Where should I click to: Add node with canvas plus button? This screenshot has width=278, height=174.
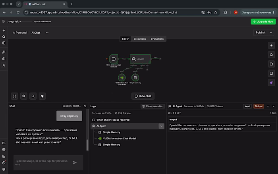click(x=271, y=45)
